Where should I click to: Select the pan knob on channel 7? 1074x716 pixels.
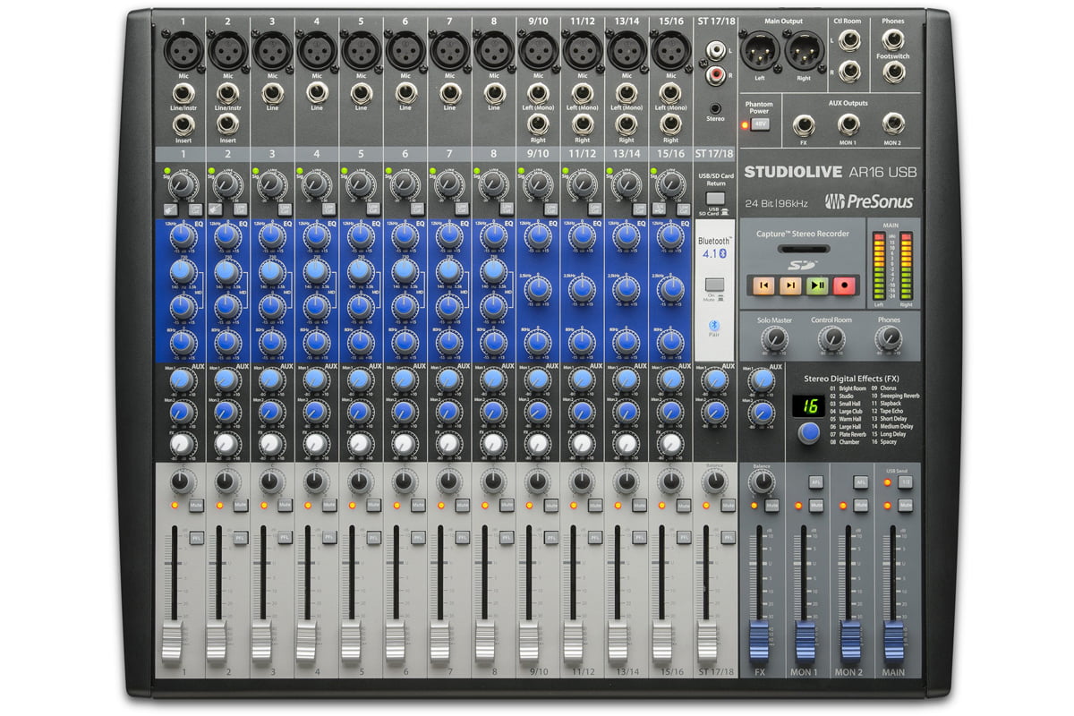[447, 482]
